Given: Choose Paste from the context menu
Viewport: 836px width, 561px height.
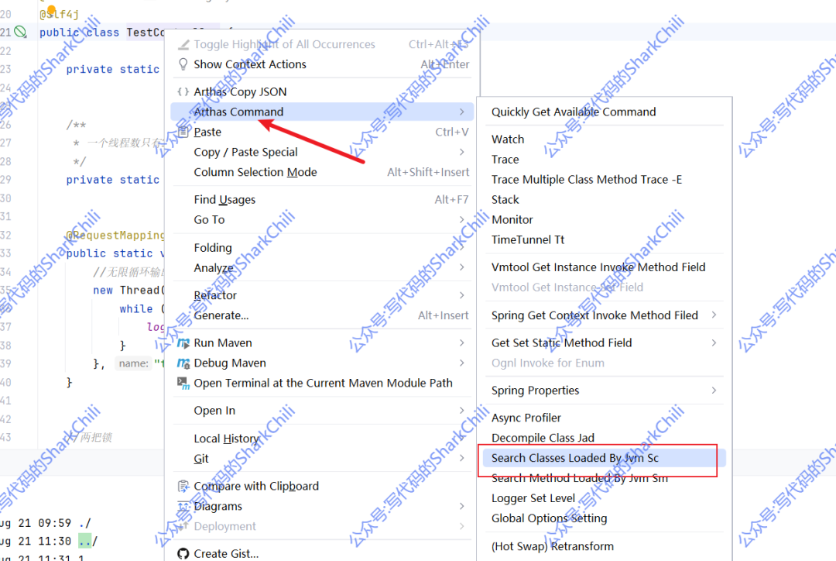Looking at the screenshot, I should (x=322, y=132).
